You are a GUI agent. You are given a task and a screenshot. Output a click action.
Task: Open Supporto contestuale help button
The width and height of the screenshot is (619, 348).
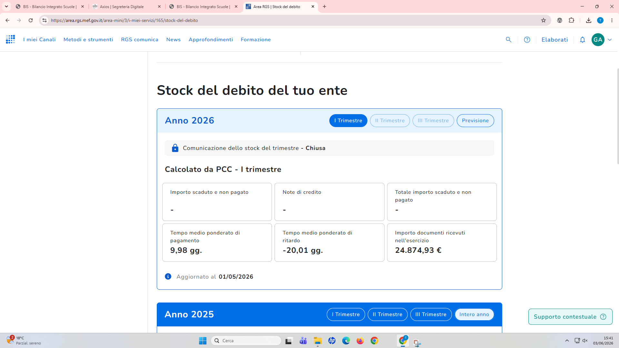(x=570, y=317)
